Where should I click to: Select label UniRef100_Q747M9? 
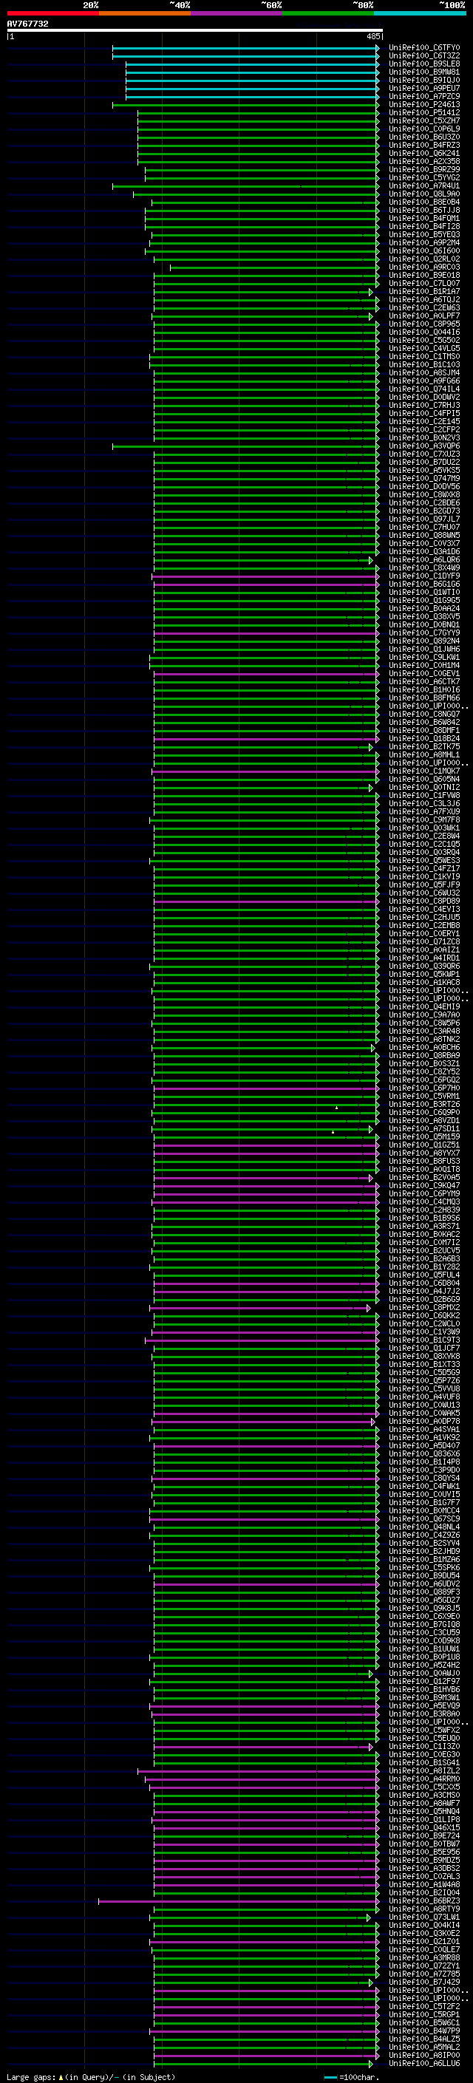click(x=423, y=479)
